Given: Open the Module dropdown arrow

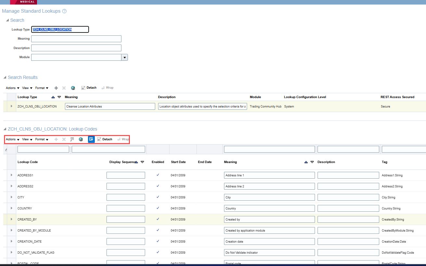Looking at the screenshot, I should point(124,57).
